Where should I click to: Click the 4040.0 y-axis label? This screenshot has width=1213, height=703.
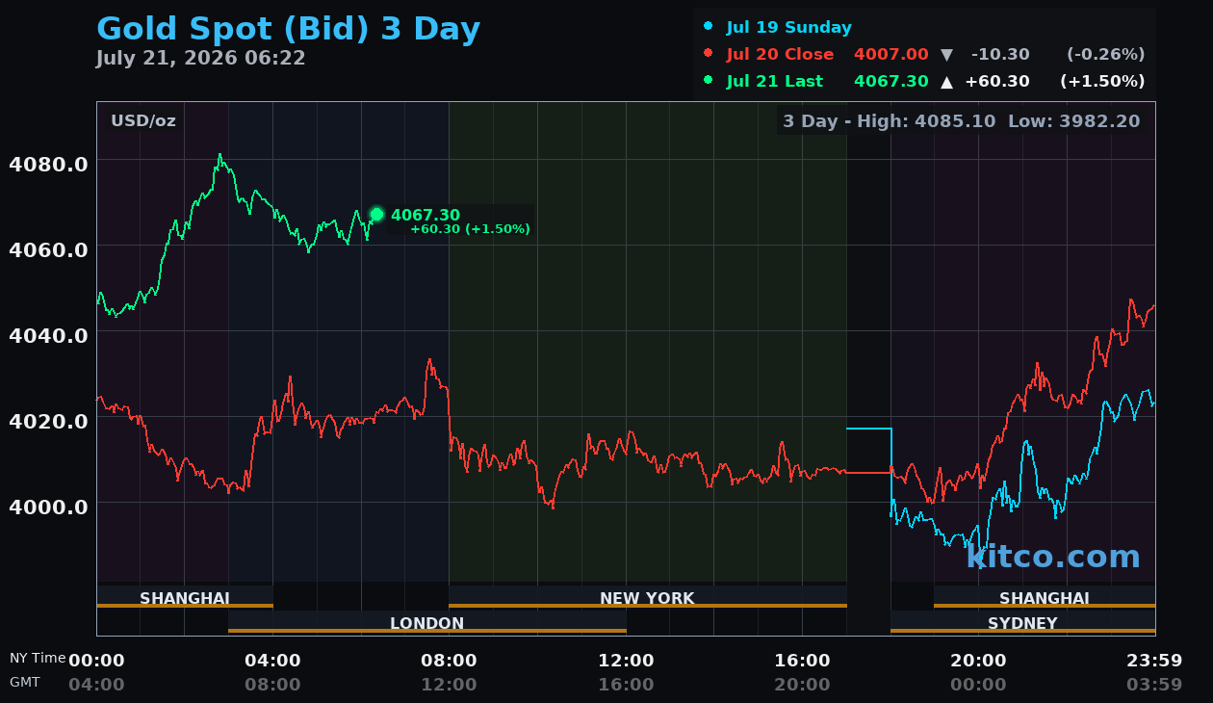point(48,335)
